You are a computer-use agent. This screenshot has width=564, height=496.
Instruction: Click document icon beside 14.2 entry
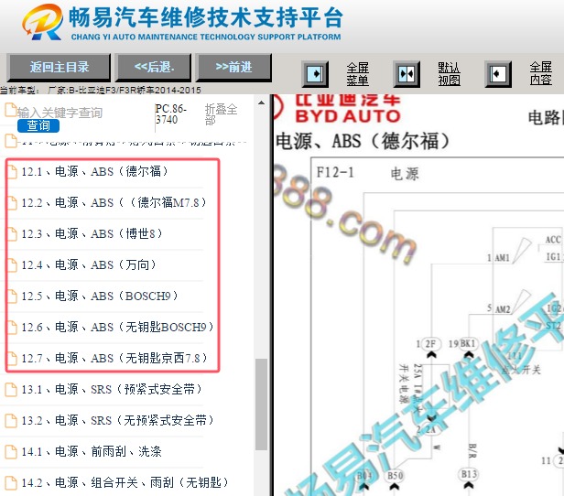[11, 482]
